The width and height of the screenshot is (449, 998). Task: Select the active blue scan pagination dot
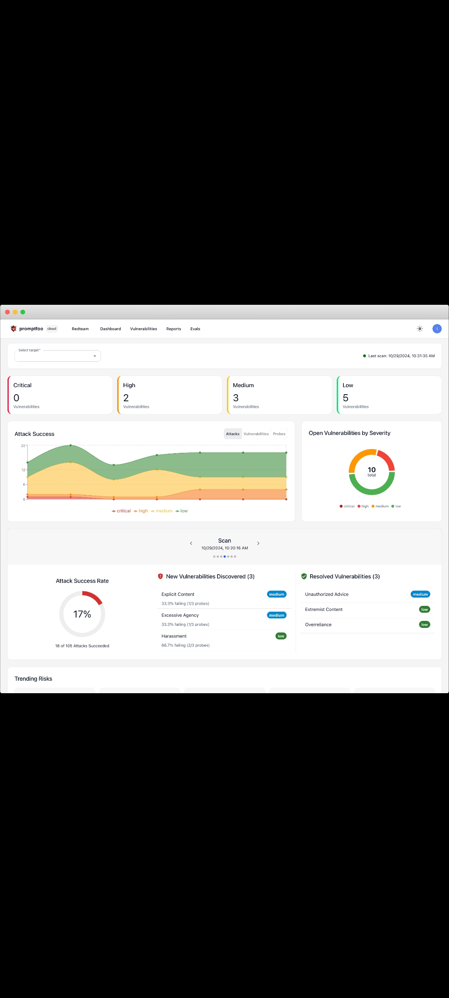[x=224, y=556]
